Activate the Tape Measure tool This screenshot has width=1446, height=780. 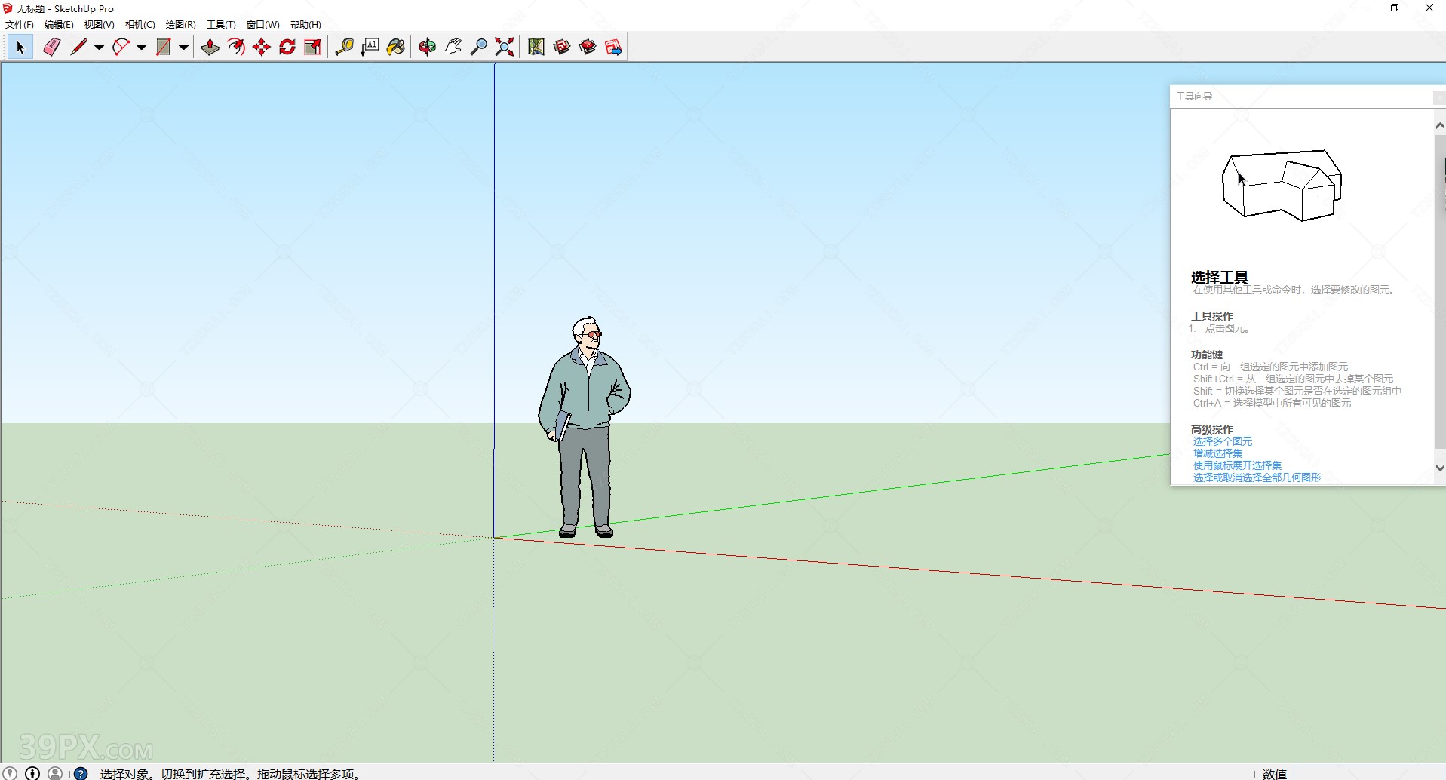click(345, 47)
